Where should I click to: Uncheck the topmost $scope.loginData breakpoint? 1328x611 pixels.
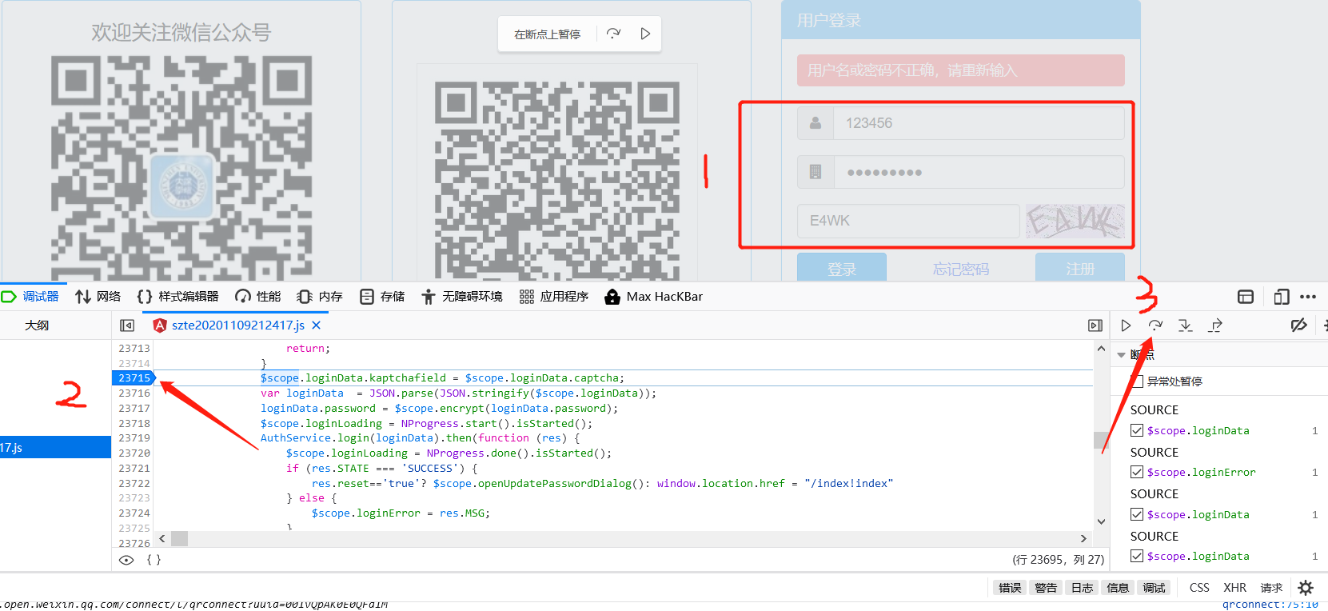coord(1137,430)
